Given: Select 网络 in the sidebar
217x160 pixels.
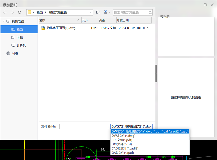Looking at the screenshot, I should pyautogui.click(x=15, y=53).
